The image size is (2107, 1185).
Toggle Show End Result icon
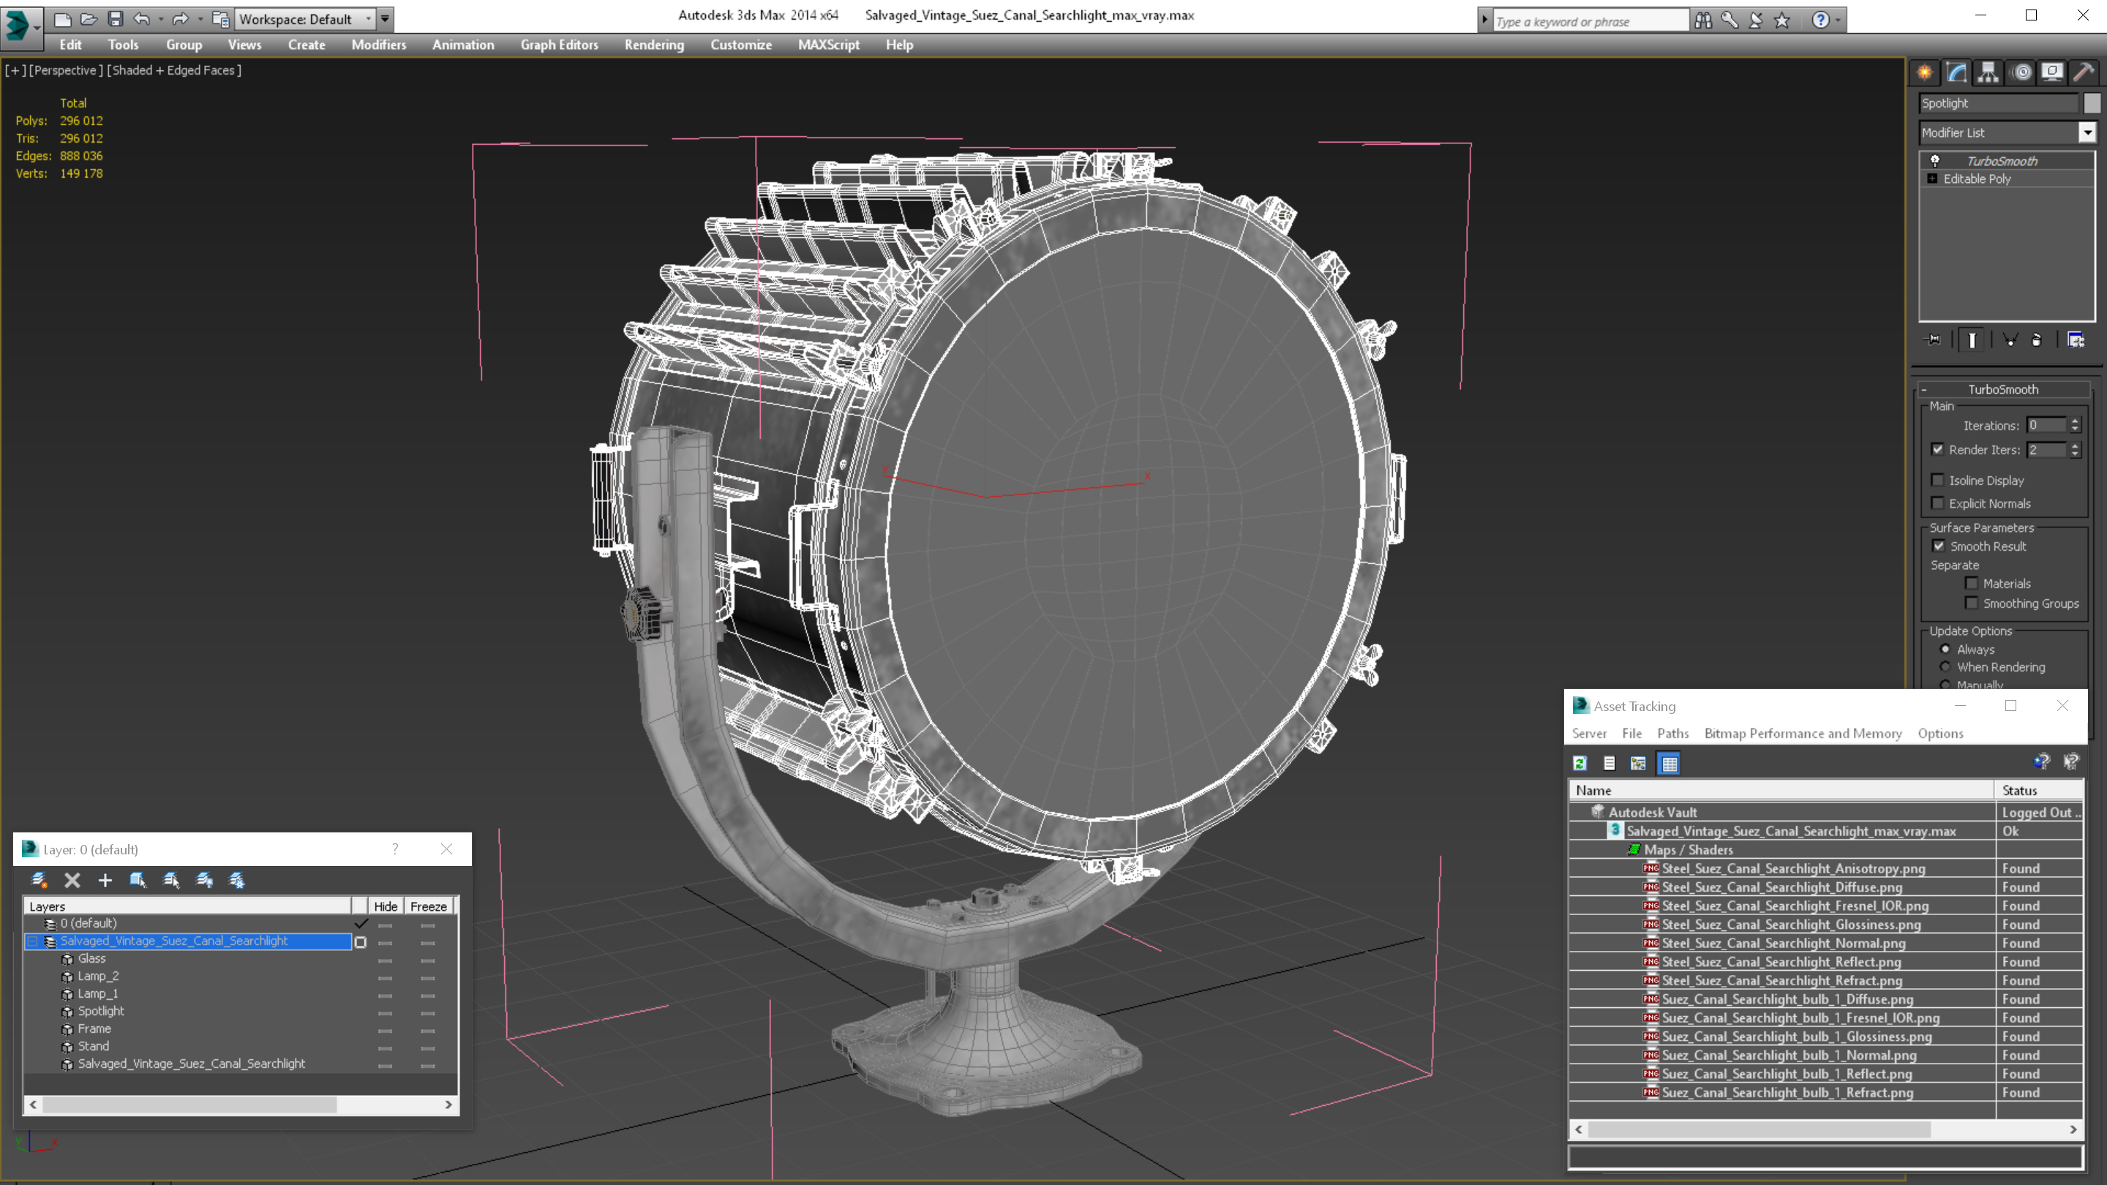click(x=1972, y=339)
